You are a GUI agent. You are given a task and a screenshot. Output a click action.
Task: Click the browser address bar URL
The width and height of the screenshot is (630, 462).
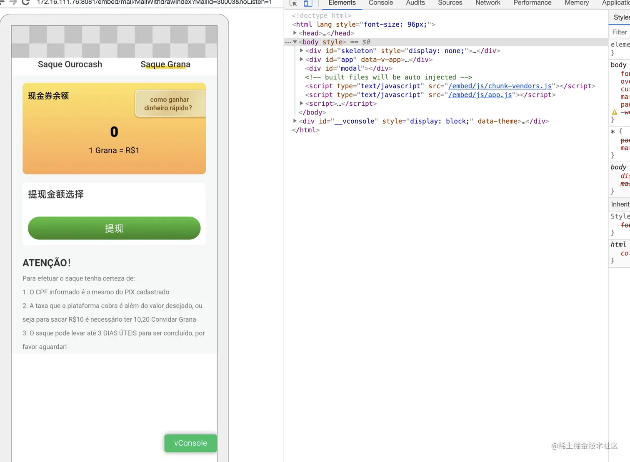(154, 2)
